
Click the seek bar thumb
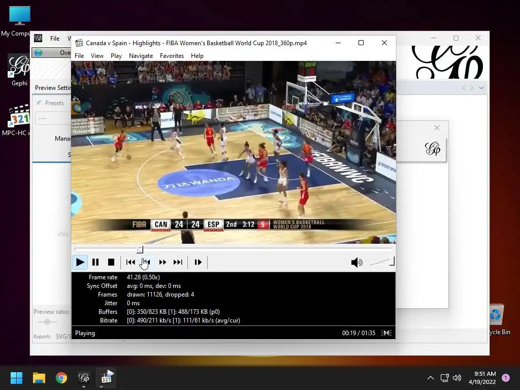pos(140,249)
